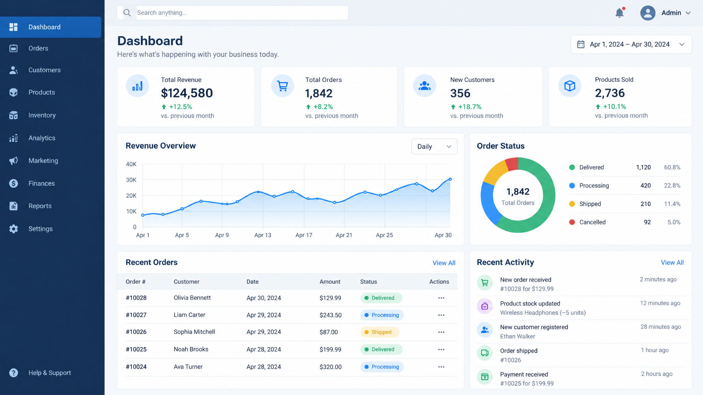Click the Delivered green legend dot
The width and height of the screenshot is (703, 395).
(x=572, y=167)
